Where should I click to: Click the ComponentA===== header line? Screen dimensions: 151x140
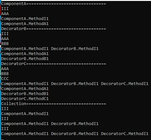[54, 4]
